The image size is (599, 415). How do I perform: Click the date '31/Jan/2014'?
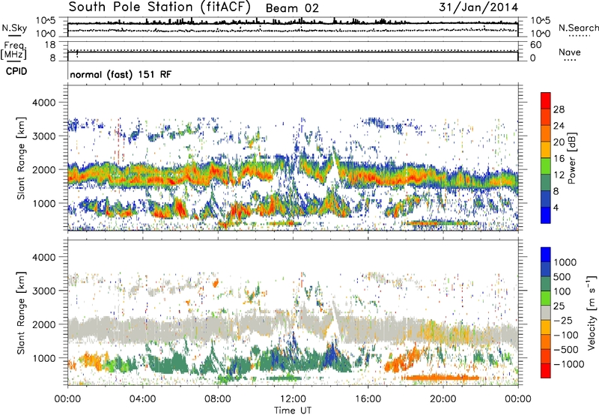click(478, 7)
